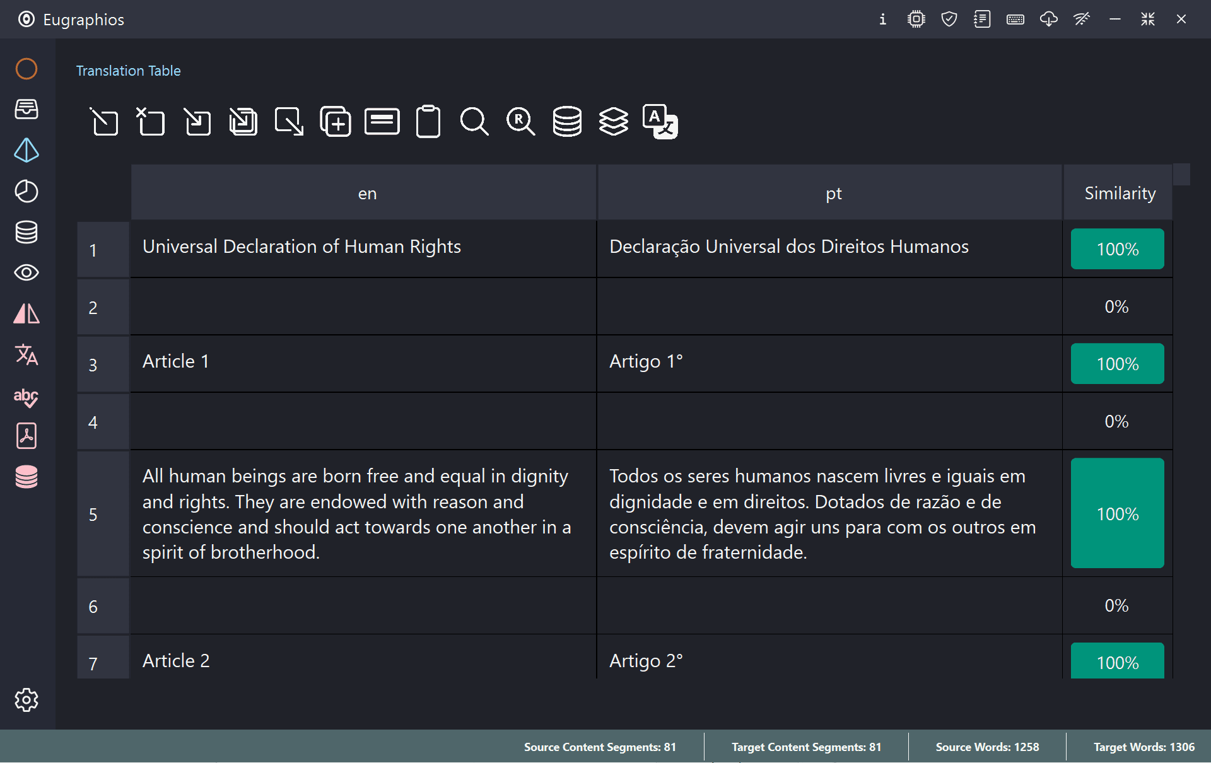Click the database cylinder toolbar icon
This screenshot has width=1211, height=763.
pyautogui.click(x=567, y=122)
